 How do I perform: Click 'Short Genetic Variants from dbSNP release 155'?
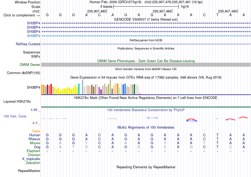coord(146,69)
